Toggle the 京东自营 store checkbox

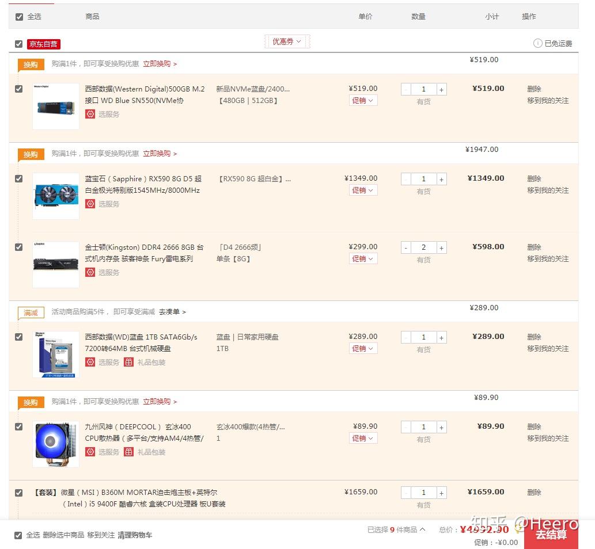(x=18, y=44)
